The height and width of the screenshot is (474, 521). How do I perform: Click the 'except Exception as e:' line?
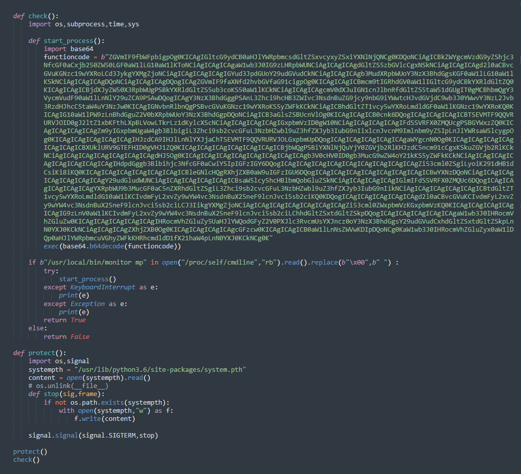tap(85, 304)
